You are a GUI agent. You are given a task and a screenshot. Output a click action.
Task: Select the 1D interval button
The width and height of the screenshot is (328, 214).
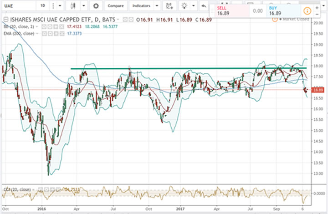click(43, 5)
